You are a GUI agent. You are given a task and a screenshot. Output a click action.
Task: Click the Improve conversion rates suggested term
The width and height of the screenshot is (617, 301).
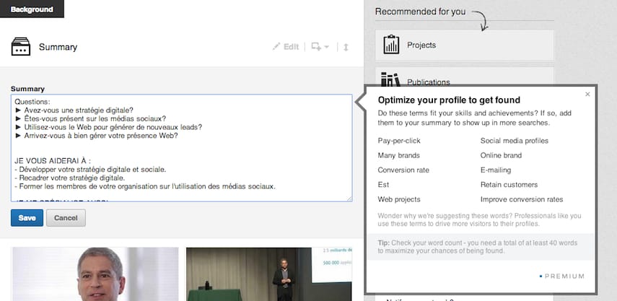coord(522,199)
